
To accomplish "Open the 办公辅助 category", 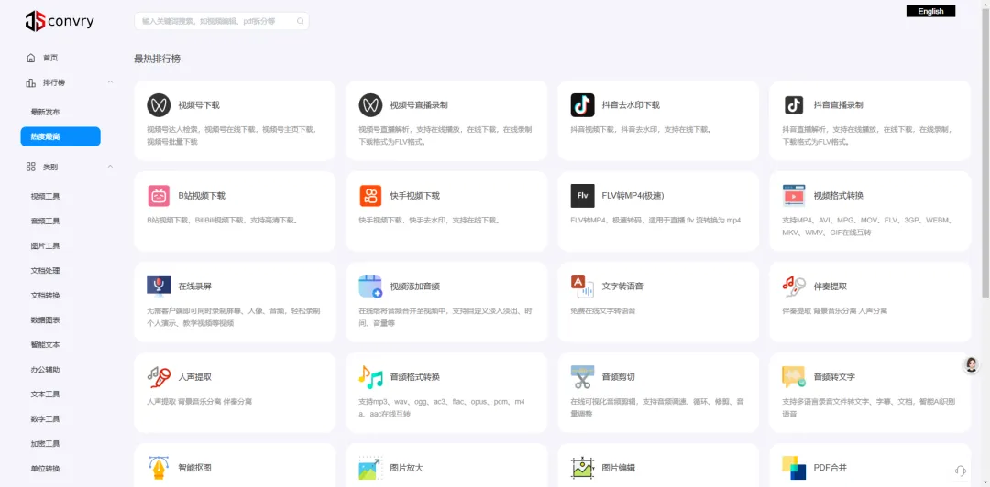I will point(46,370).
